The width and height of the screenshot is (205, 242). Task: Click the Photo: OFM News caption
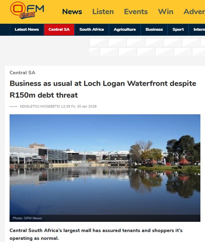coord(27,218)
